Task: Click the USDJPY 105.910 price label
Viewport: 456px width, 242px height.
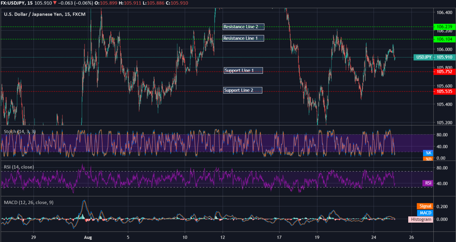Action: pyautogui.click(x=434, y=57)
